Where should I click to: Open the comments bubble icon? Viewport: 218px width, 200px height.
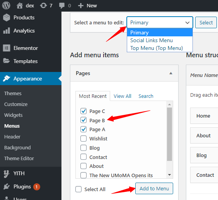tap(62, 6)
